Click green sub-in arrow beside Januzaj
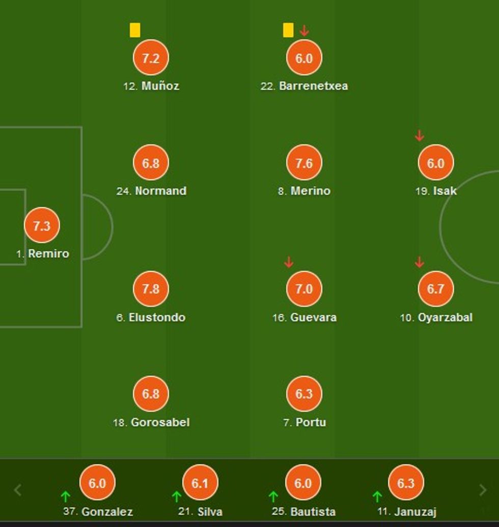The image size is (499, 527). click(x=377, y=496)
